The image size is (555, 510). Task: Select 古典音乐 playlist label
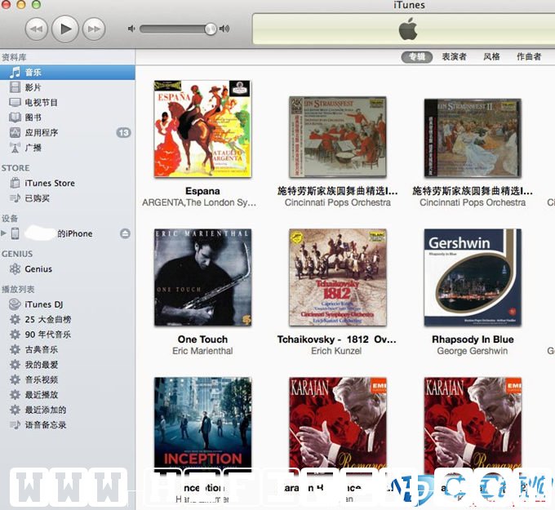pyautogui.click(x=41, y=350)
